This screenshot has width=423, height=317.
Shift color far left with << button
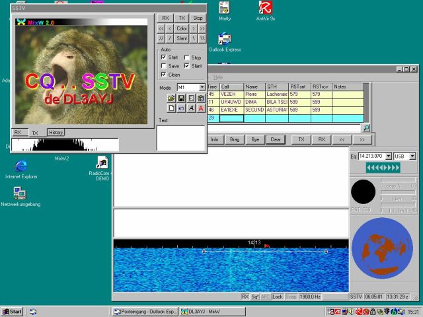point(161,28)
